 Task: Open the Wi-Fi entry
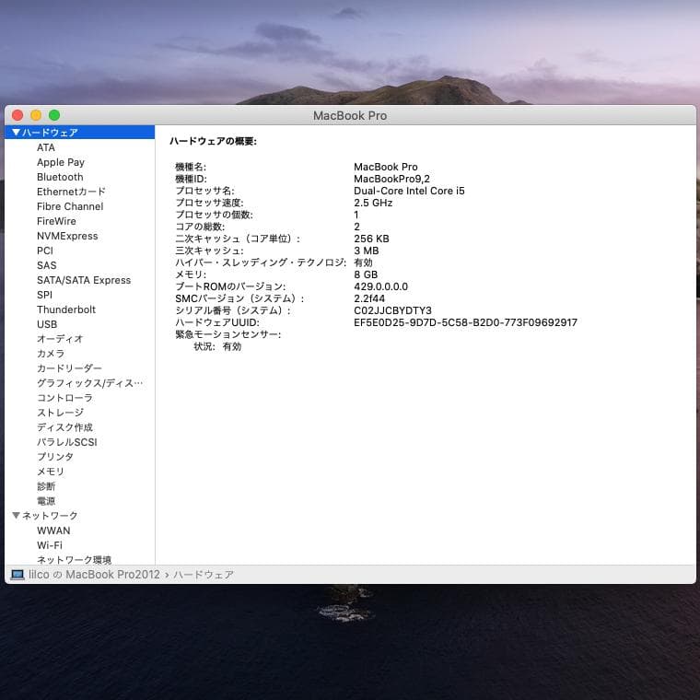[50, 545]
